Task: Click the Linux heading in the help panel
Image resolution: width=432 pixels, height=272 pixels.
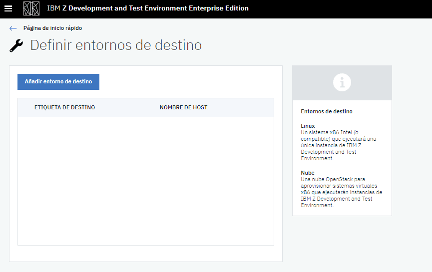Action: pyautogui.click(x=308, y=126)
